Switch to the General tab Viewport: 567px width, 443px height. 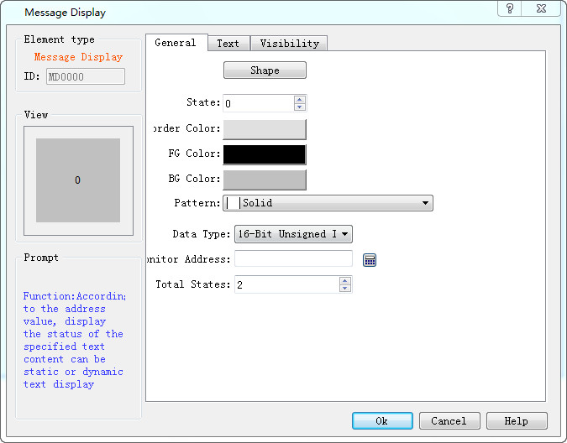pyautogui.click(x=176, y=43)
